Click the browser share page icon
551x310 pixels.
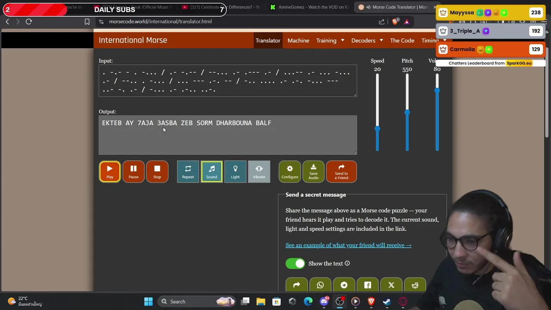coord(382,22)
